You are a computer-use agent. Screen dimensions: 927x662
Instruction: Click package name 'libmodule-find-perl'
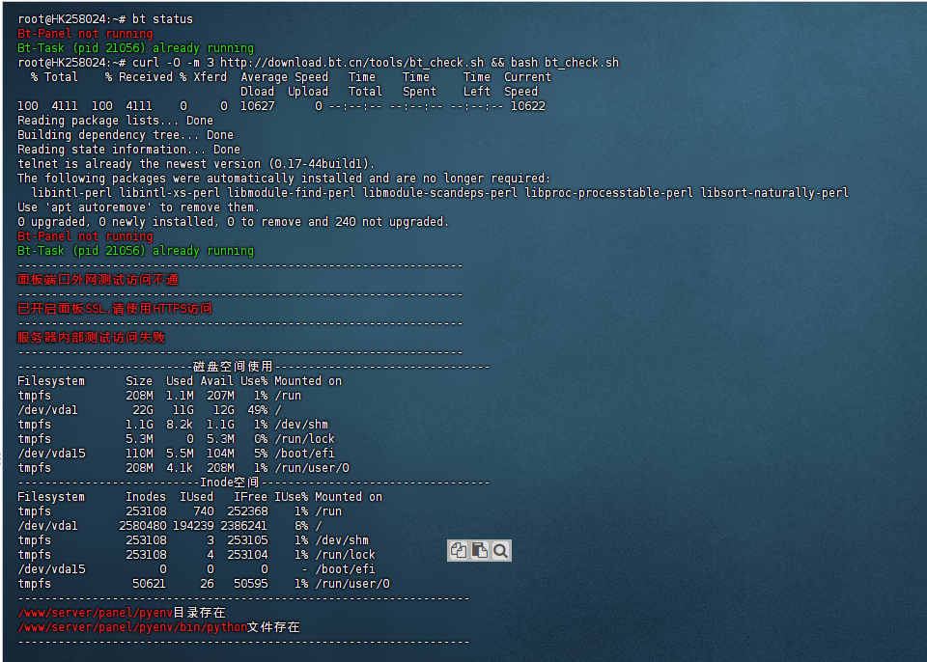pos(292,193)
